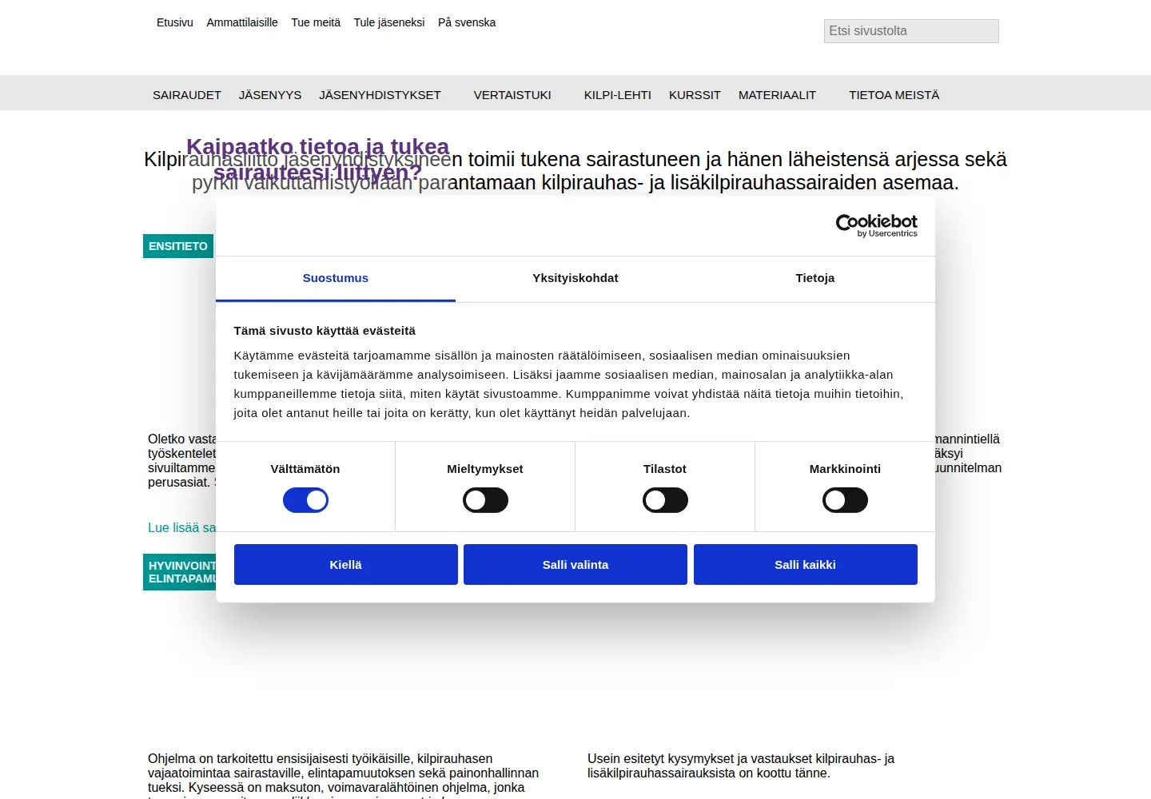Click the Salli kaikki button
The image size is (1151, 799).
(806, 565)
